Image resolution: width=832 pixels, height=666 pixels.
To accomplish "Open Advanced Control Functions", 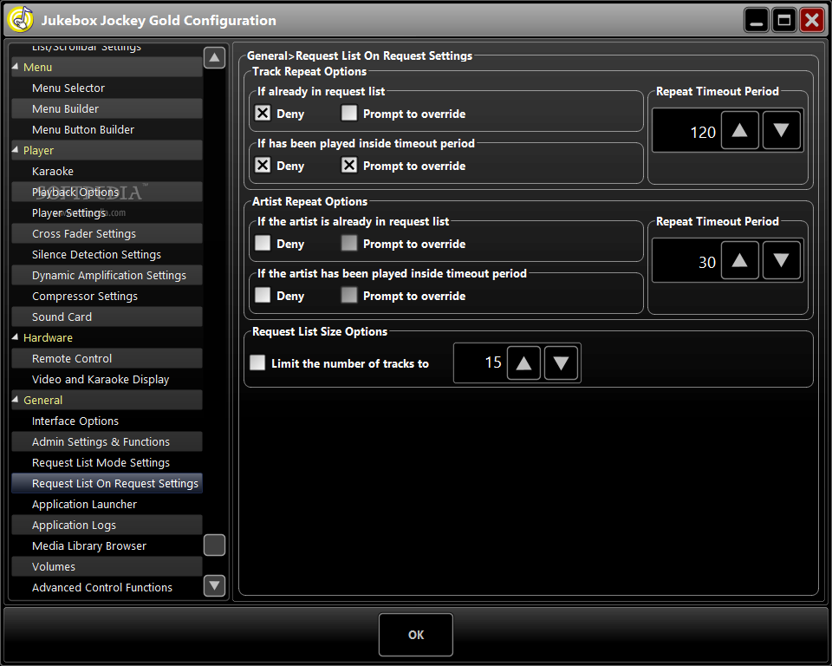I will [107, 587].
